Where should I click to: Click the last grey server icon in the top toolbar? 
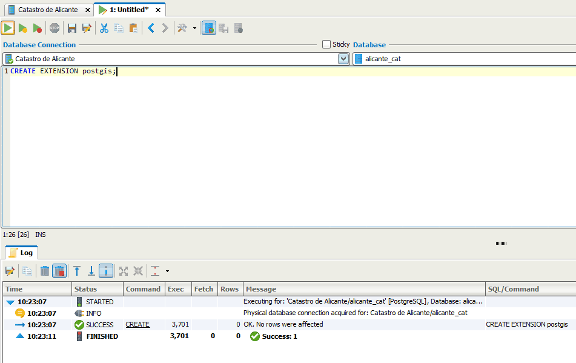pos(238,28)
